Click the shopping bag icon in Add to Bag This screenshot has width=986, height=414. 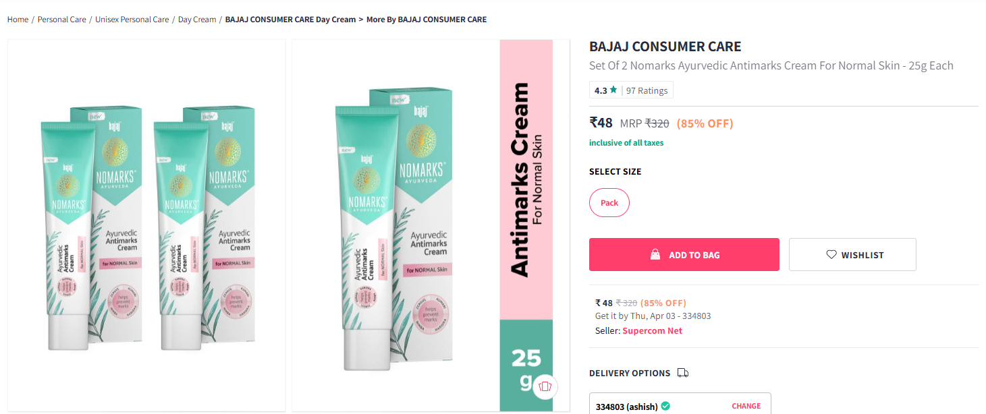(x=655, y=255)
